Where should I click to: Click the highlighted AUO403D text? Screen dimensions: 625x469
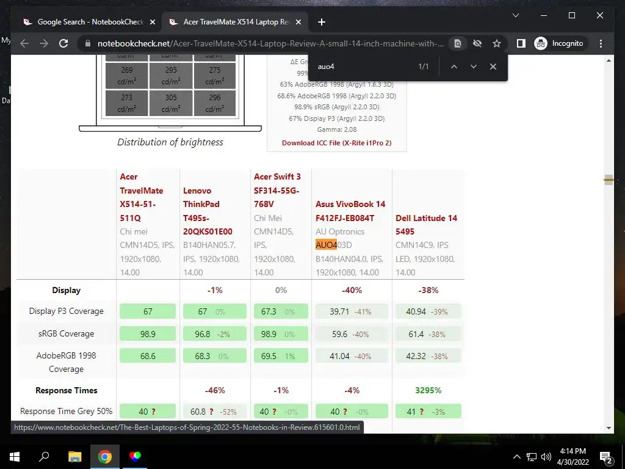334,245
